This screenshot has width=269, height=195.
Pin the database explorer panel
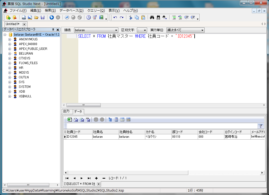point(53,30)
